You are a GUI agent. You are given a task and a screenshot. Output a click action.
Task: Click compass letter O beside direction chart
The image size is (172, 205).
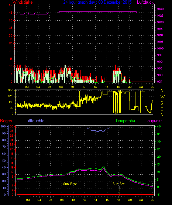coord(162,109)
